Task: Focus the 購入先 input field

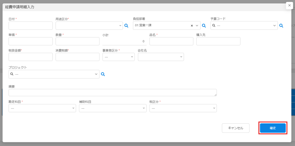Action: (218, 41)
